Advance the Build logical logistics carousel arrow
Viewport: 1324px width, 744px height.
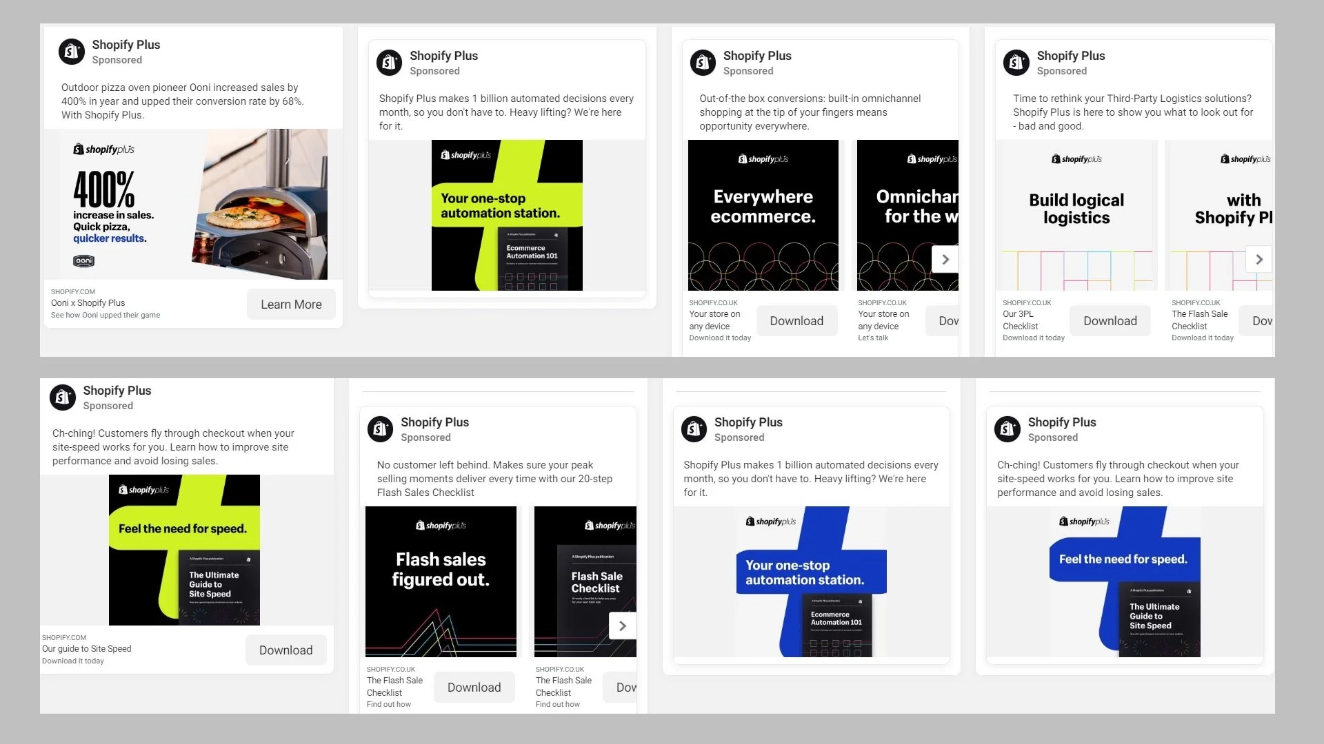pos(1258,260)
